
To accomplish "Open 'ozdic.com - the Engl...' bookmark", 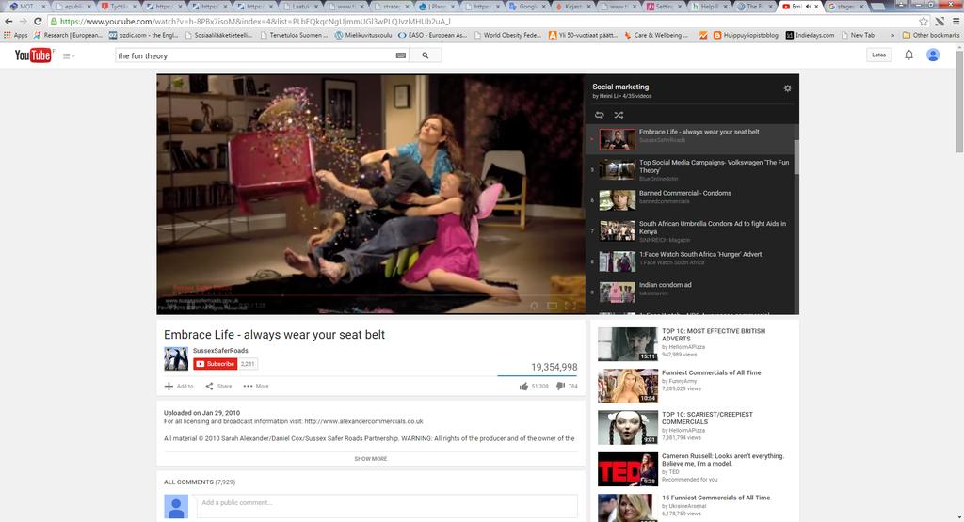I will pyautogui.click(x=144, y=35).
